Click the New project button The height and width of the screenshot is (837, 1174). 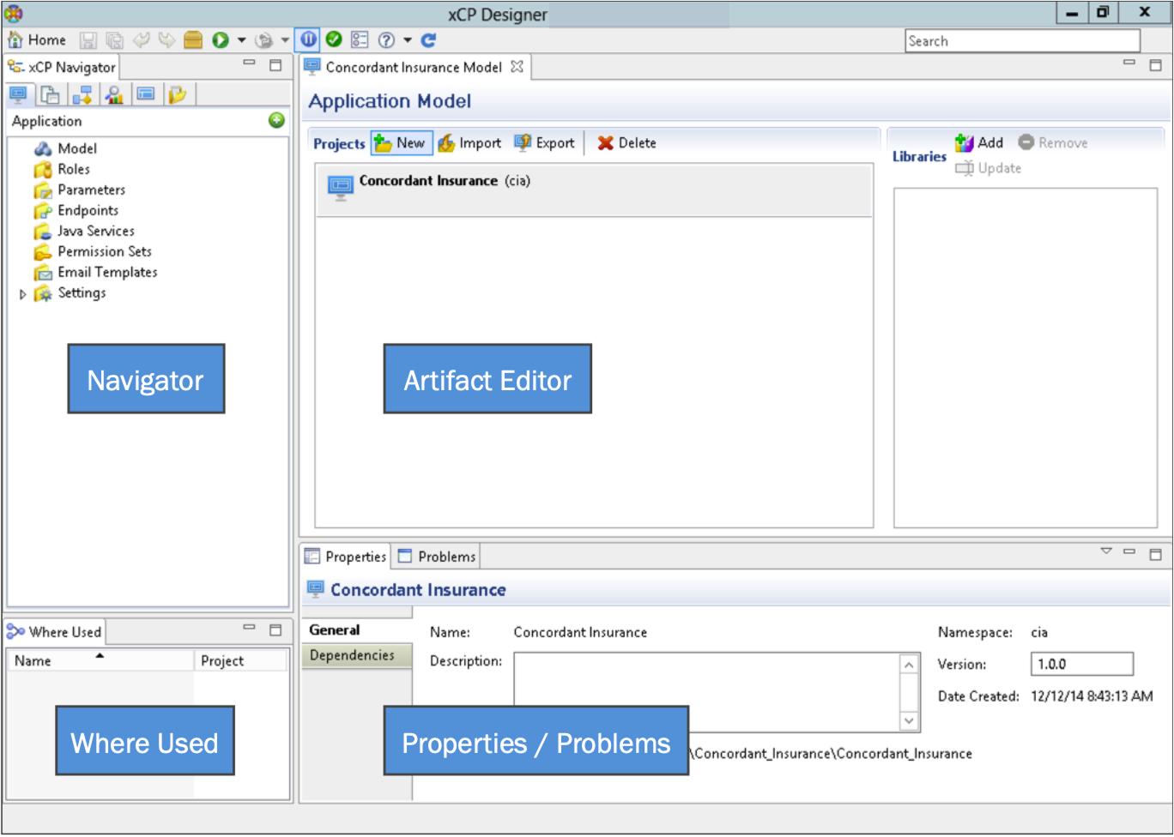(x=400, y=143)
